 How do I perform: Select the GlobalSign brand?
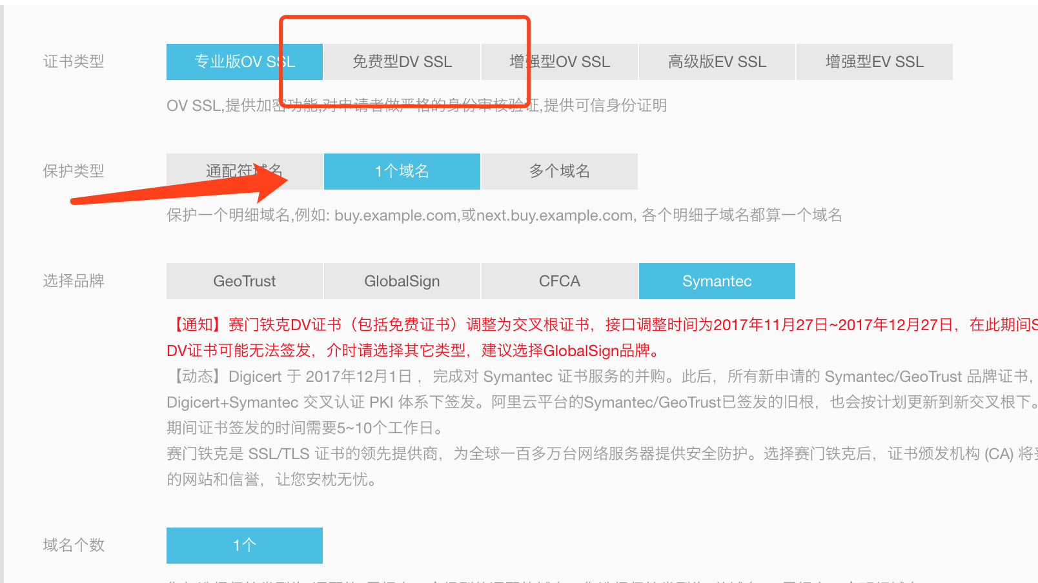coord(402,281)
